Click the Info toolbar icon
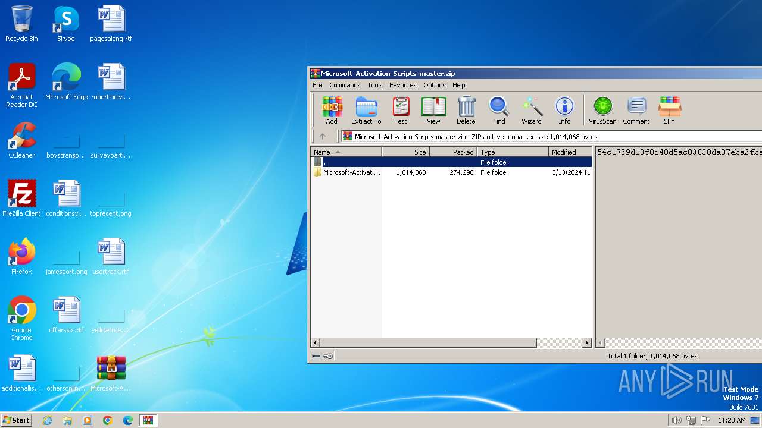Viewport: 762px width, 428px height. click(564, 111)
